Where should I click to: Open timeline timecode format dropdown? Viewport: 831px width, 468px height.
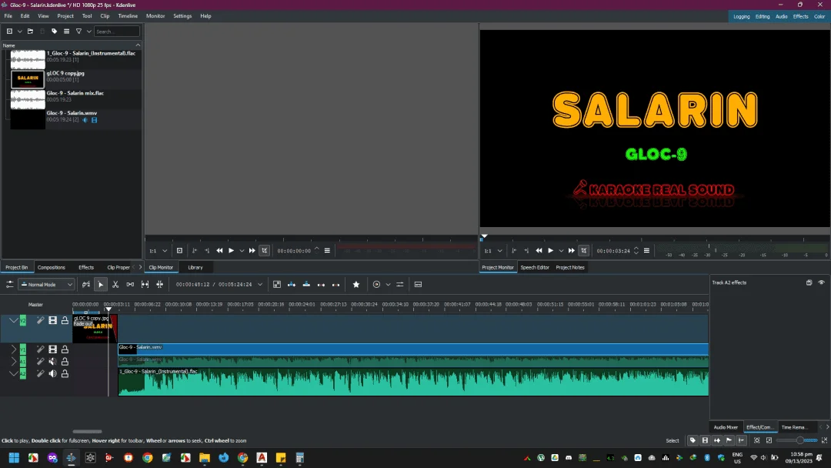260,285
